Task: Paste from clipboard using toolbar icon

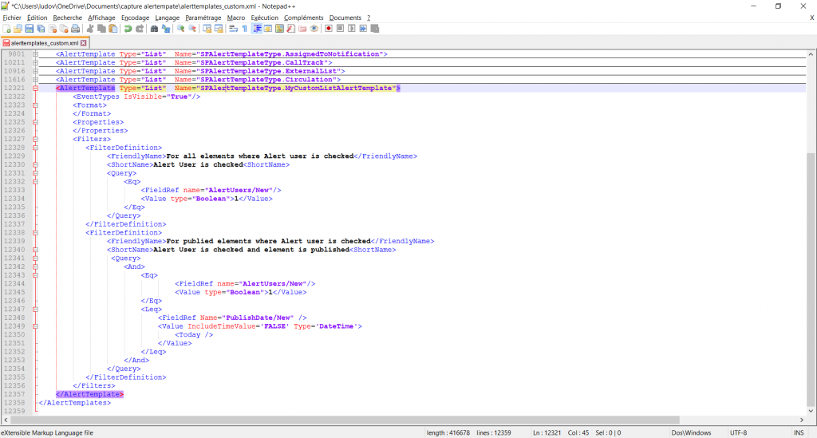Action: 113,29
